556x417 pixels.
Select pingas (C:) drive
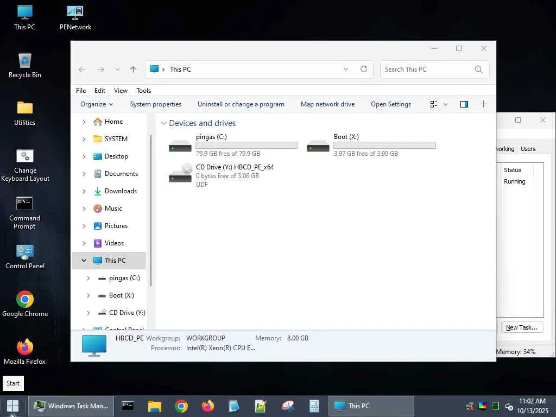point(233,145)
